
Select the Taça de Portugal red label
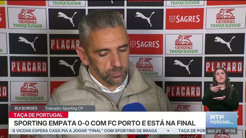coord(38,115)
